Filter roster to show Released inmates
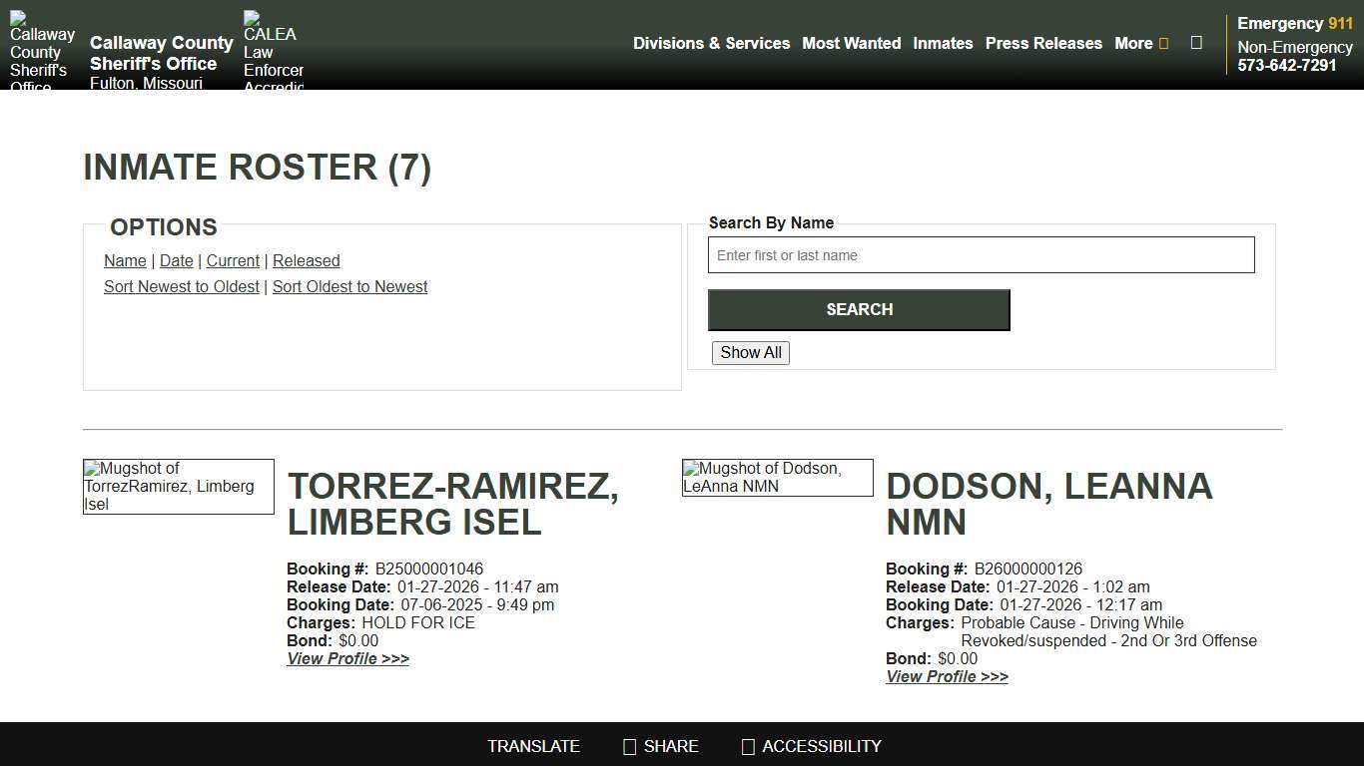The height and width of the screenshot is (766, 1364). point(307,260)
